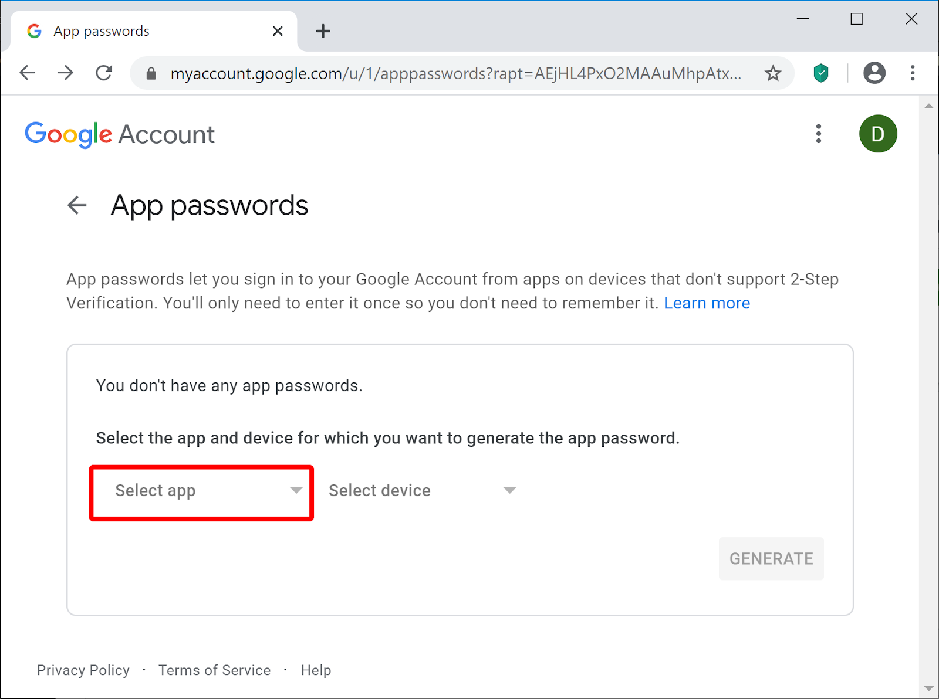
Task: Open the Chrome three-dot menu
Action: point(913,73)
